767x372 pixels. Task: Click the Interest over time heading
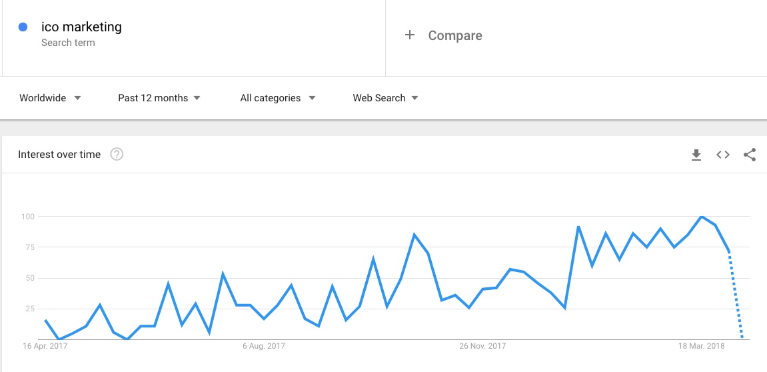click(59, 155)
